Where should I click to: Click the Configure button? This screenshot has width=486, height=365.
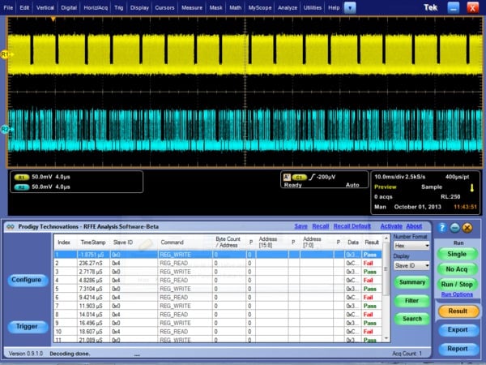click(x=27, y=280)
